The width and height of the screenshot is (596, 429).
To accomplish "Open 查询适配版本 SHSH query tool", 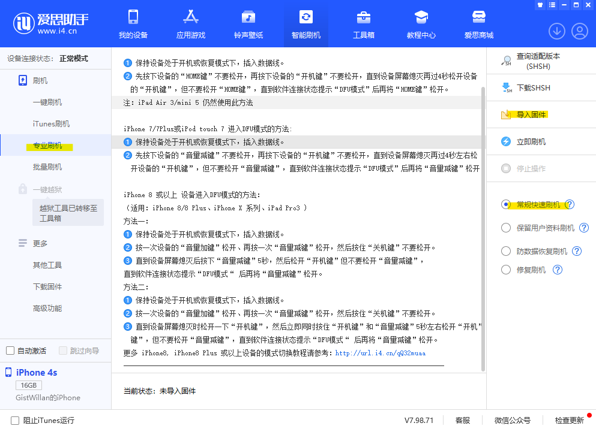I will coord(538,61).
